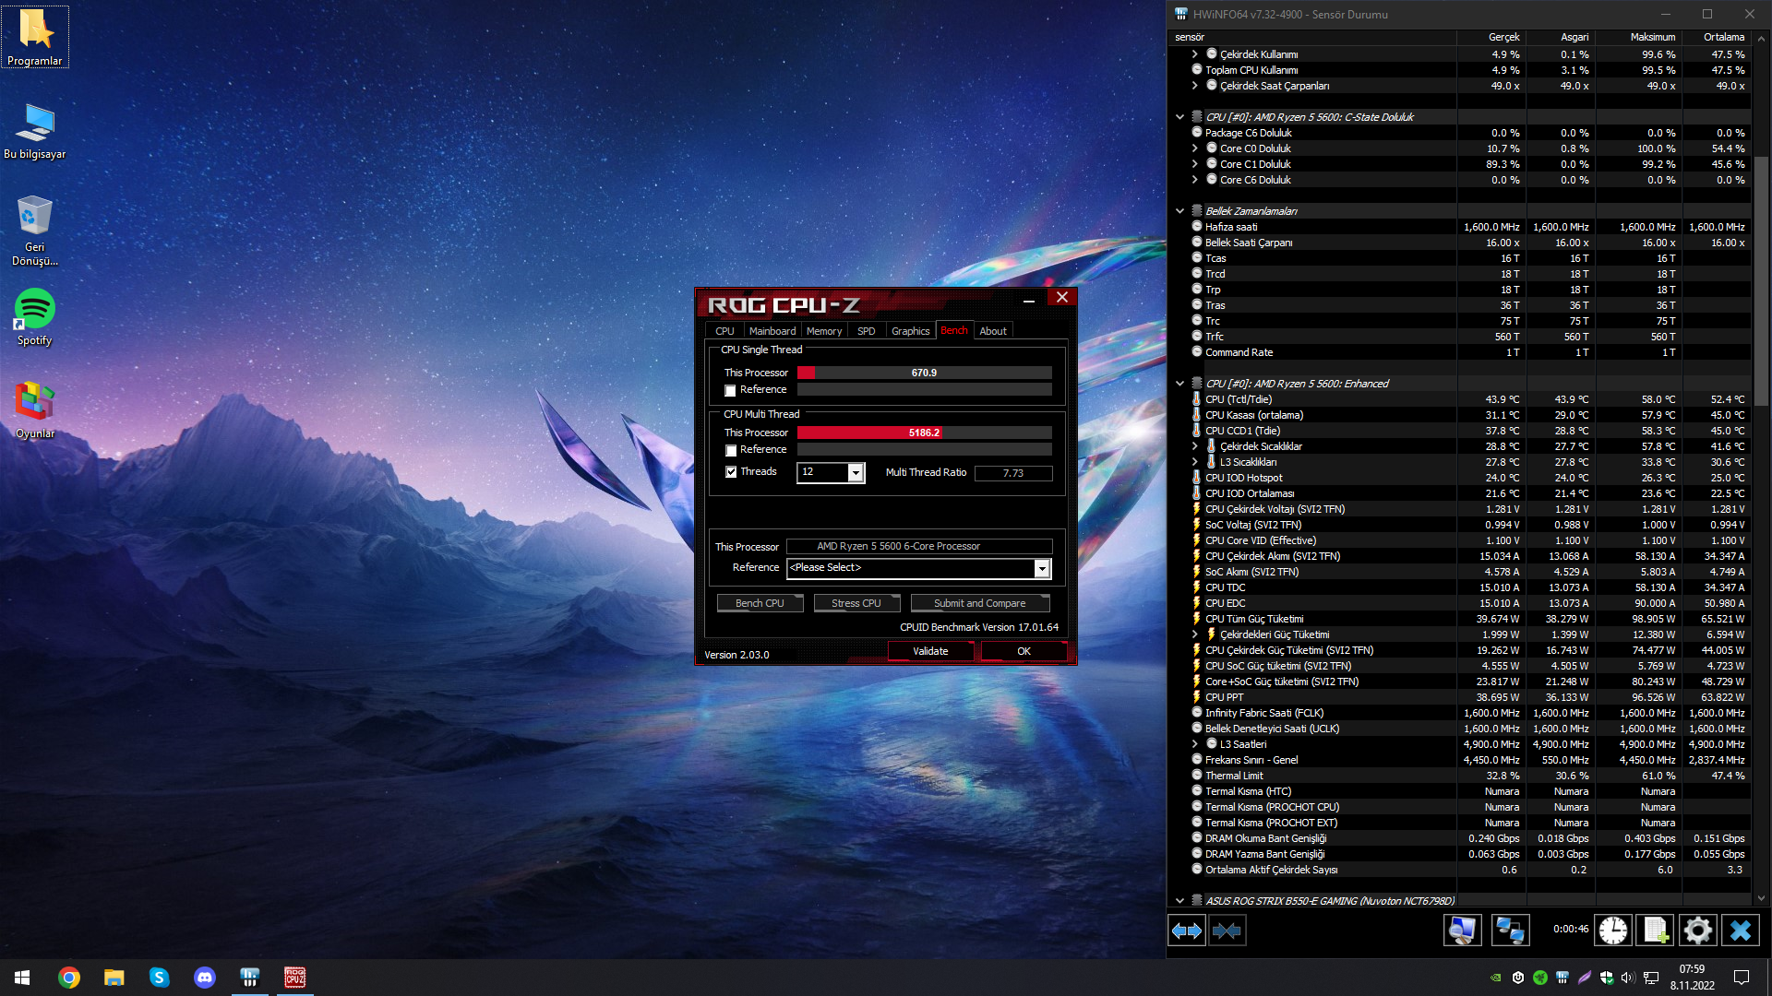Viewport: 1772px width, 996px height.
Task: Click HWiNFO expand sensor columns arrows icon
Action: (x=1187, y=931)
